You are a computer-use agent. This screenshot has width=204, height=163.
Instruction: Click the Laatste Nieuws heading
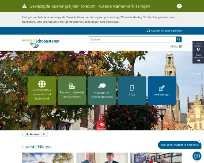(x=37, y=147)
